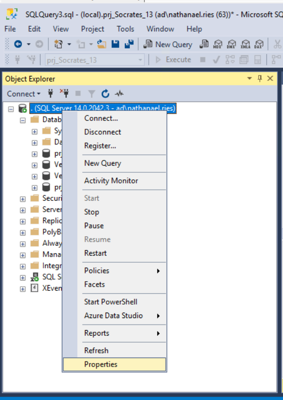Open the Connect dropdown in Object Explorer
The width and height of the screenshot is (283, 400).
click(23, 94)
